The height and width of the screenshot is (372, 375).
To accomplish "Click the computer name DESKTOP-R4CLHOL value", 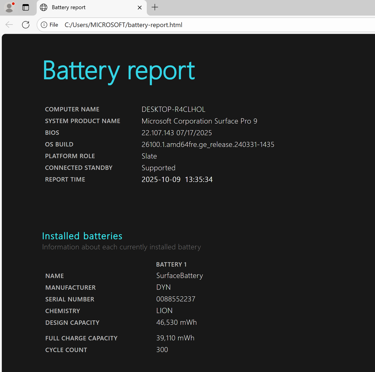I will (x=173, y=109).
